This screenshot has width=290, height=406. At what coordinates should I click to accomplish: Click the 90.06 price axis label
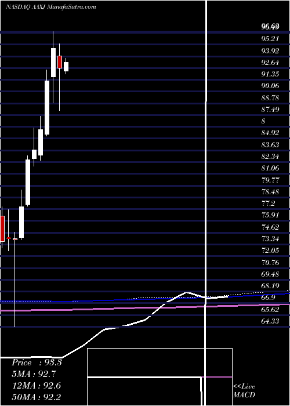(270, 86)
